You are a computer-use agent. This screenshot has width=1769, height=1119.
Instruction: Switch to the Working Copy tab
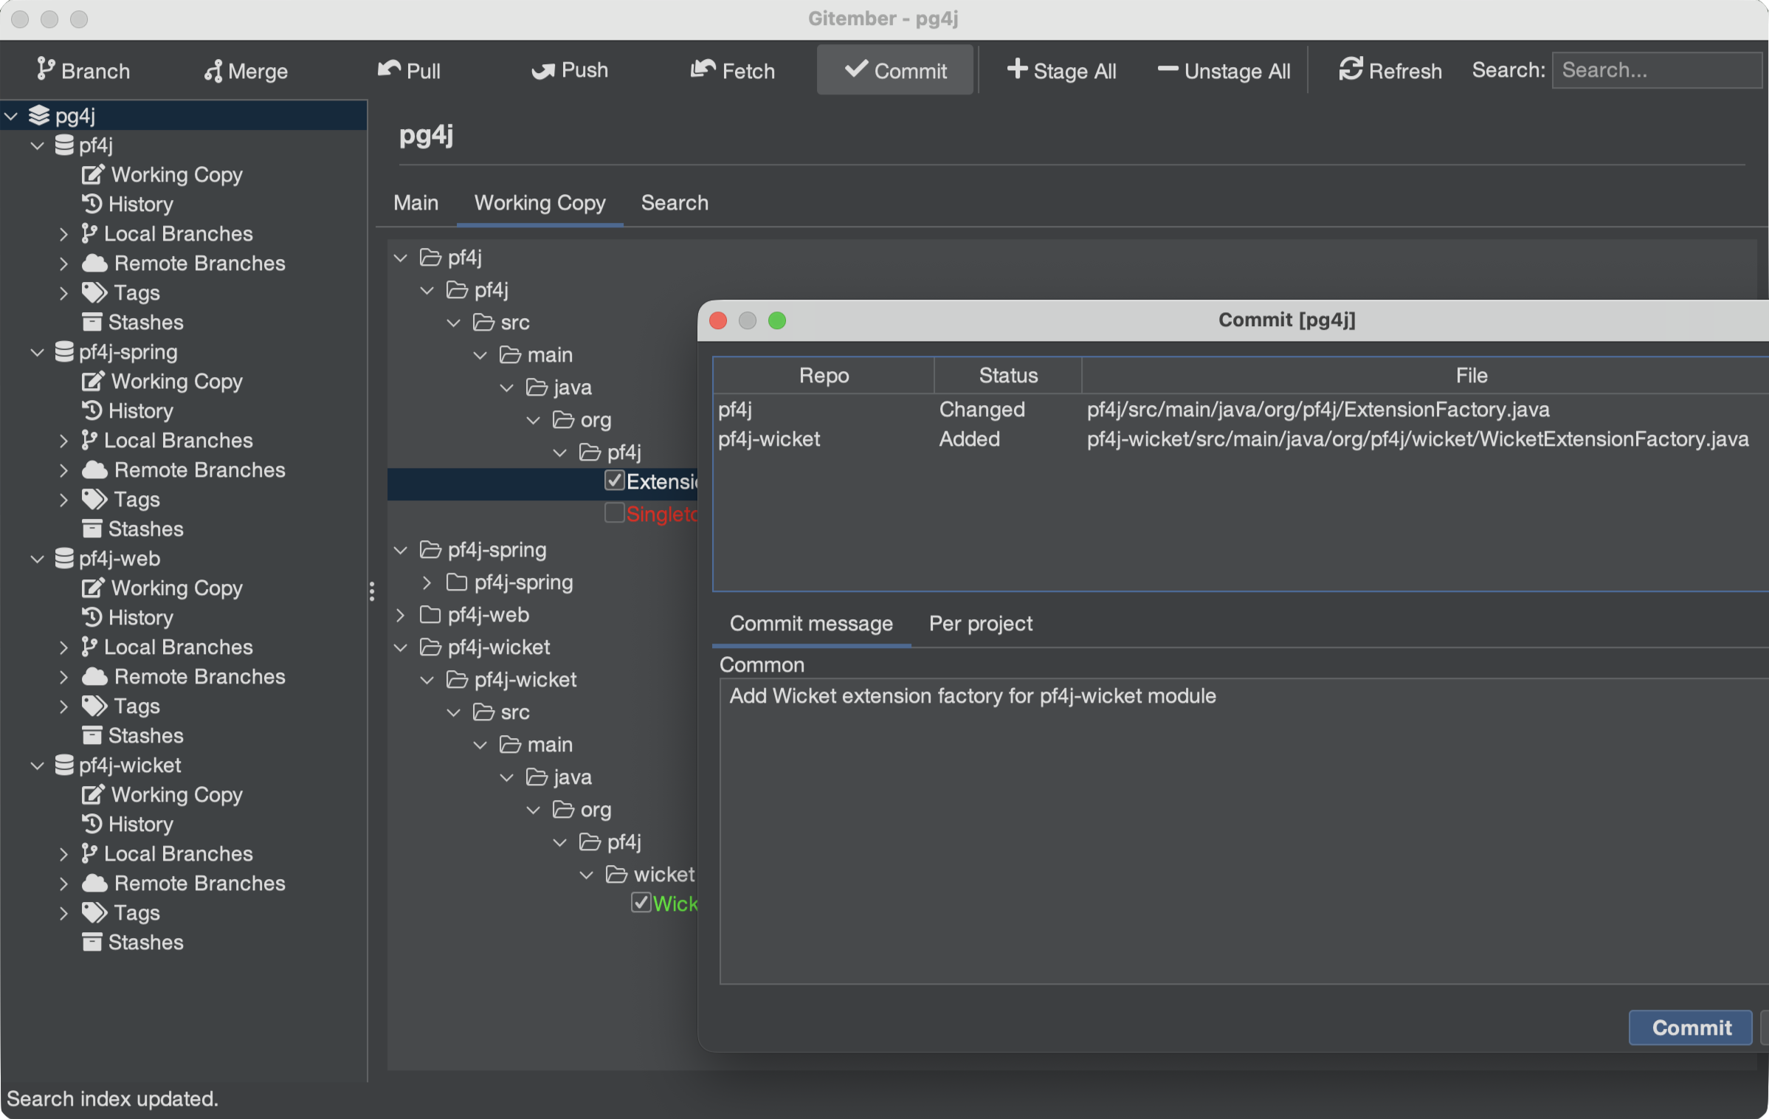coord(540,203)
